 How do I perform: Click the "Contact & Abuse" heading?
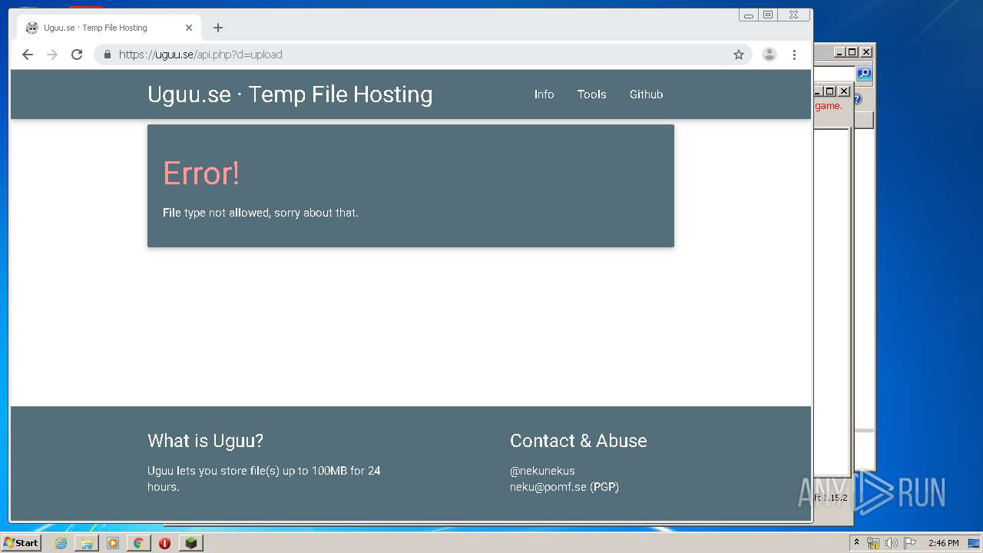pyautogui.click(x=578, y=441)
